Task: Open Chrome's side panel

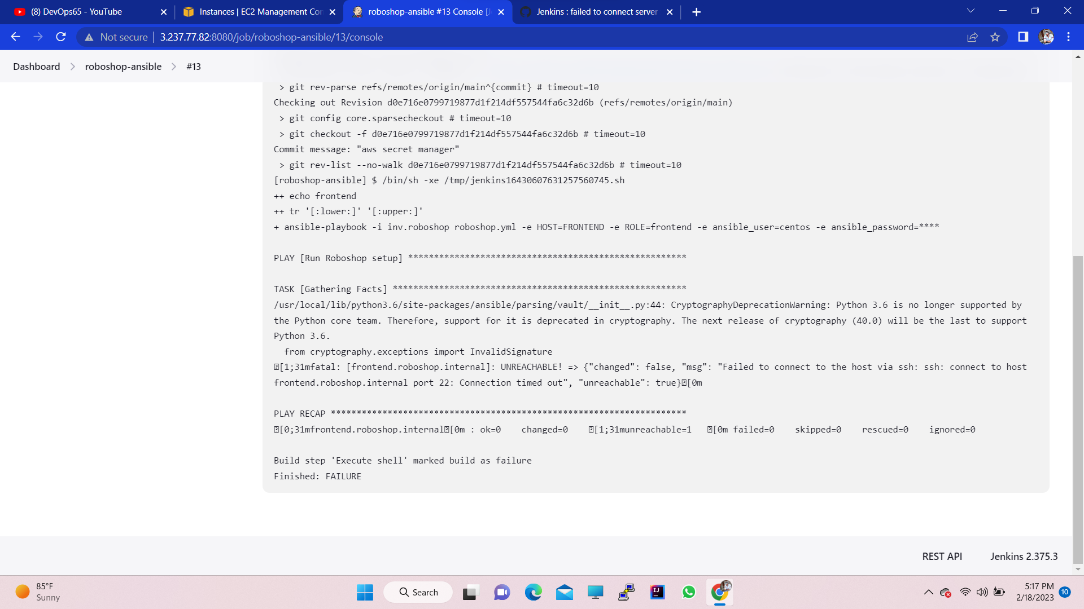Action: point(1022,37)
